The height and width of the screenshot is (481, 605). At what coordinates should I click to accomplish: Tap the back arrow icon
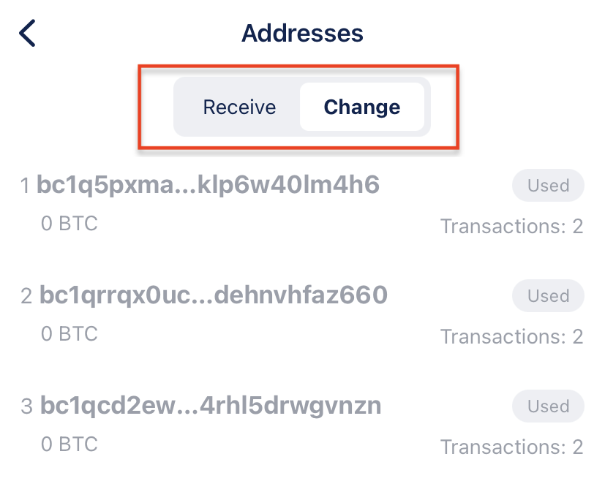tap(27, 34)
